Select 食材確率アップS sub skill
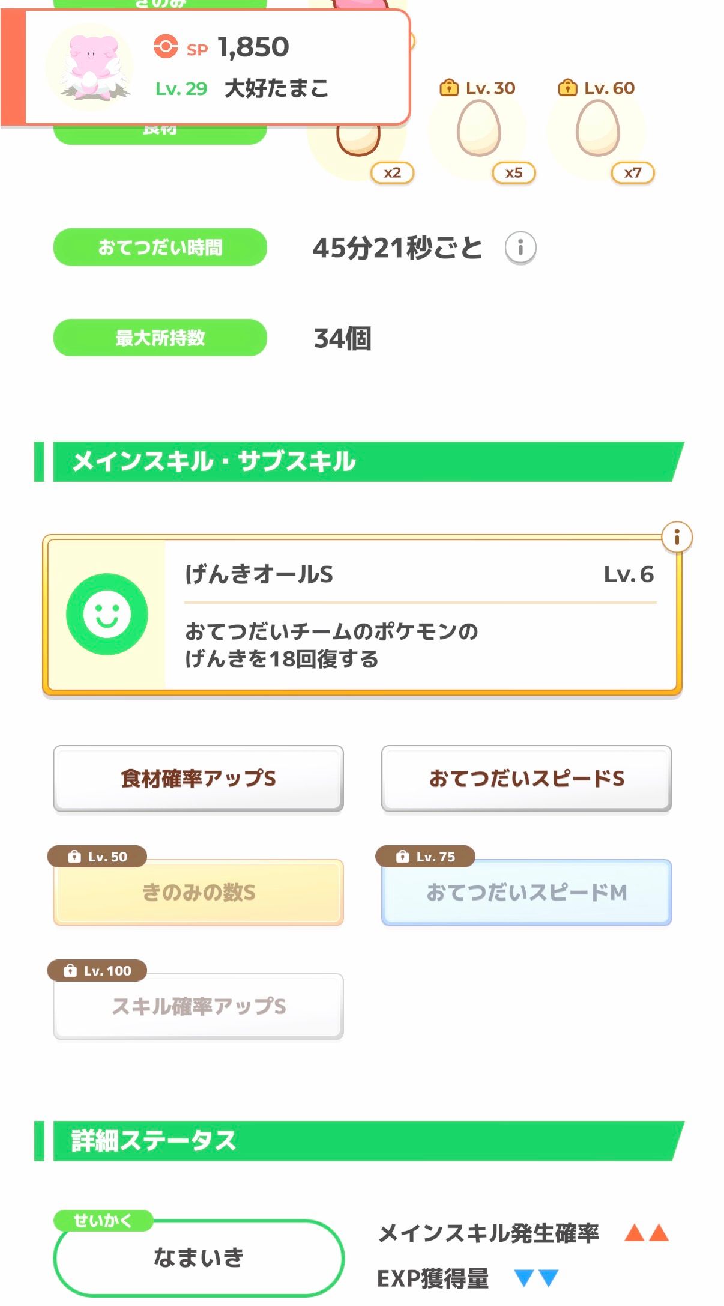 click(198, 779)
